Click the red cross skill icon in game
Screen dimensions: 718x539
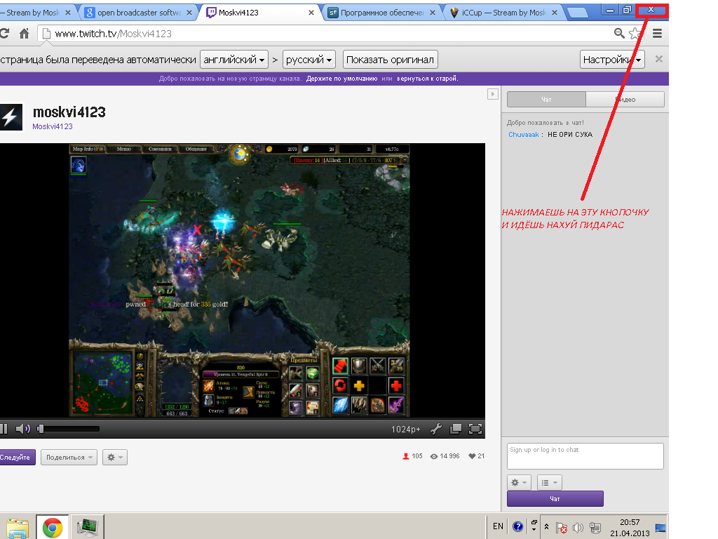(396, 385)
